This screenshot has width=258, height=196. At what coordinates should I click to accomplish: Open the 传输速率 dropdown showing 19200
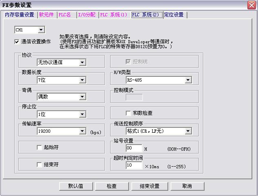coord(82,131)
